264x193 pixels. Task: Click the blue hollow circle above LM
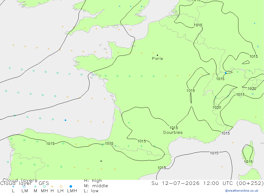coord(24,186)
